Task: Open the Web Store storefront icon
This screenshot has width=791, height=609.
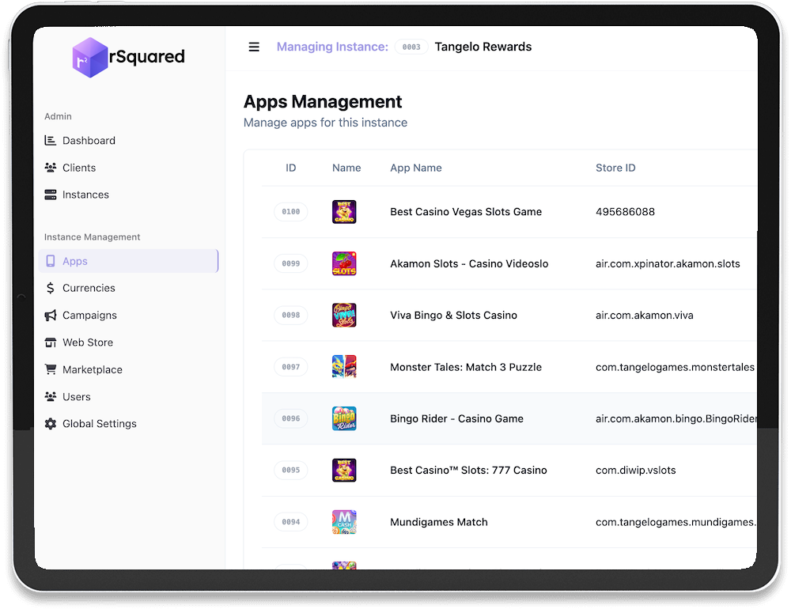Action: 49,342
